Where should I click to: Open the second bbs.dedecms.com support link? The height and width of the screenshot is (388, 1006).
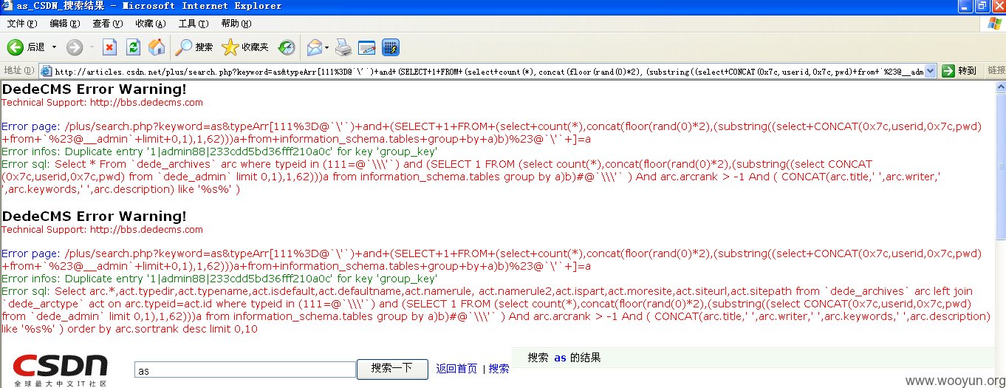tap(146, 230)
